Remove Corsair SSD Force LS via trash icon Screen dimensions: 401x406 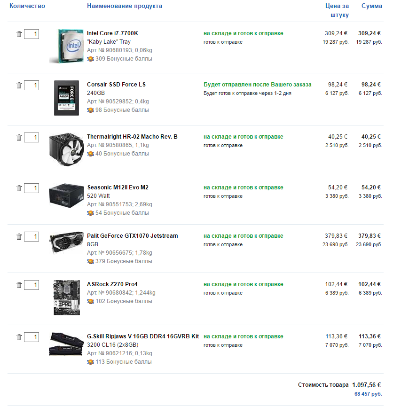pos(19,85)
